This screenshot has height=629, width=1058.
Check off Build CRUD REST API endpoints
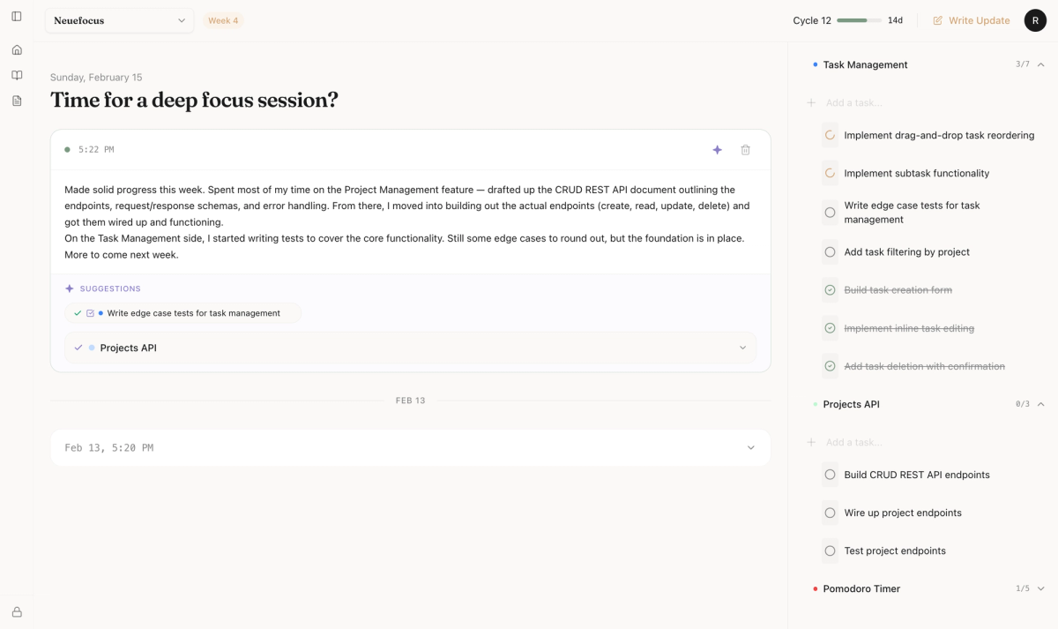point(830,475)
